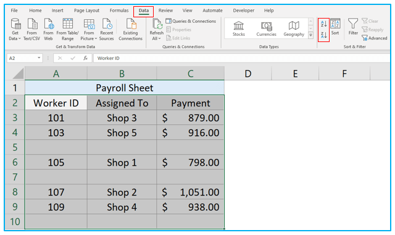Open the Developer tab
This screenshot has height=235, width=395.
pos(243,11)
